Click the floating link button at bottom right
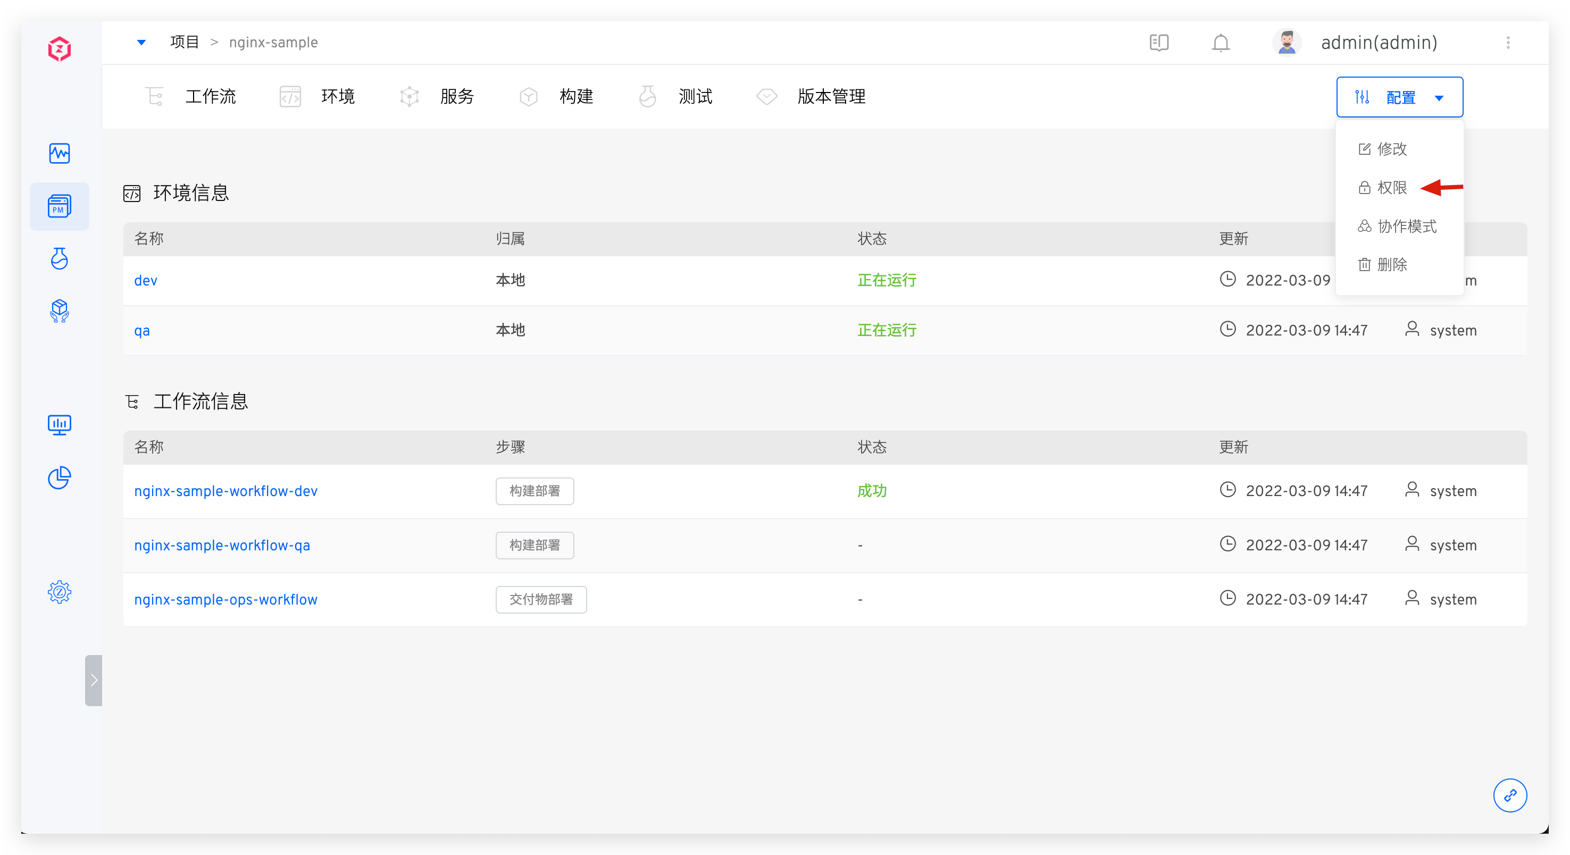This screenshot has height=855, width=1570. (1510, 795)
